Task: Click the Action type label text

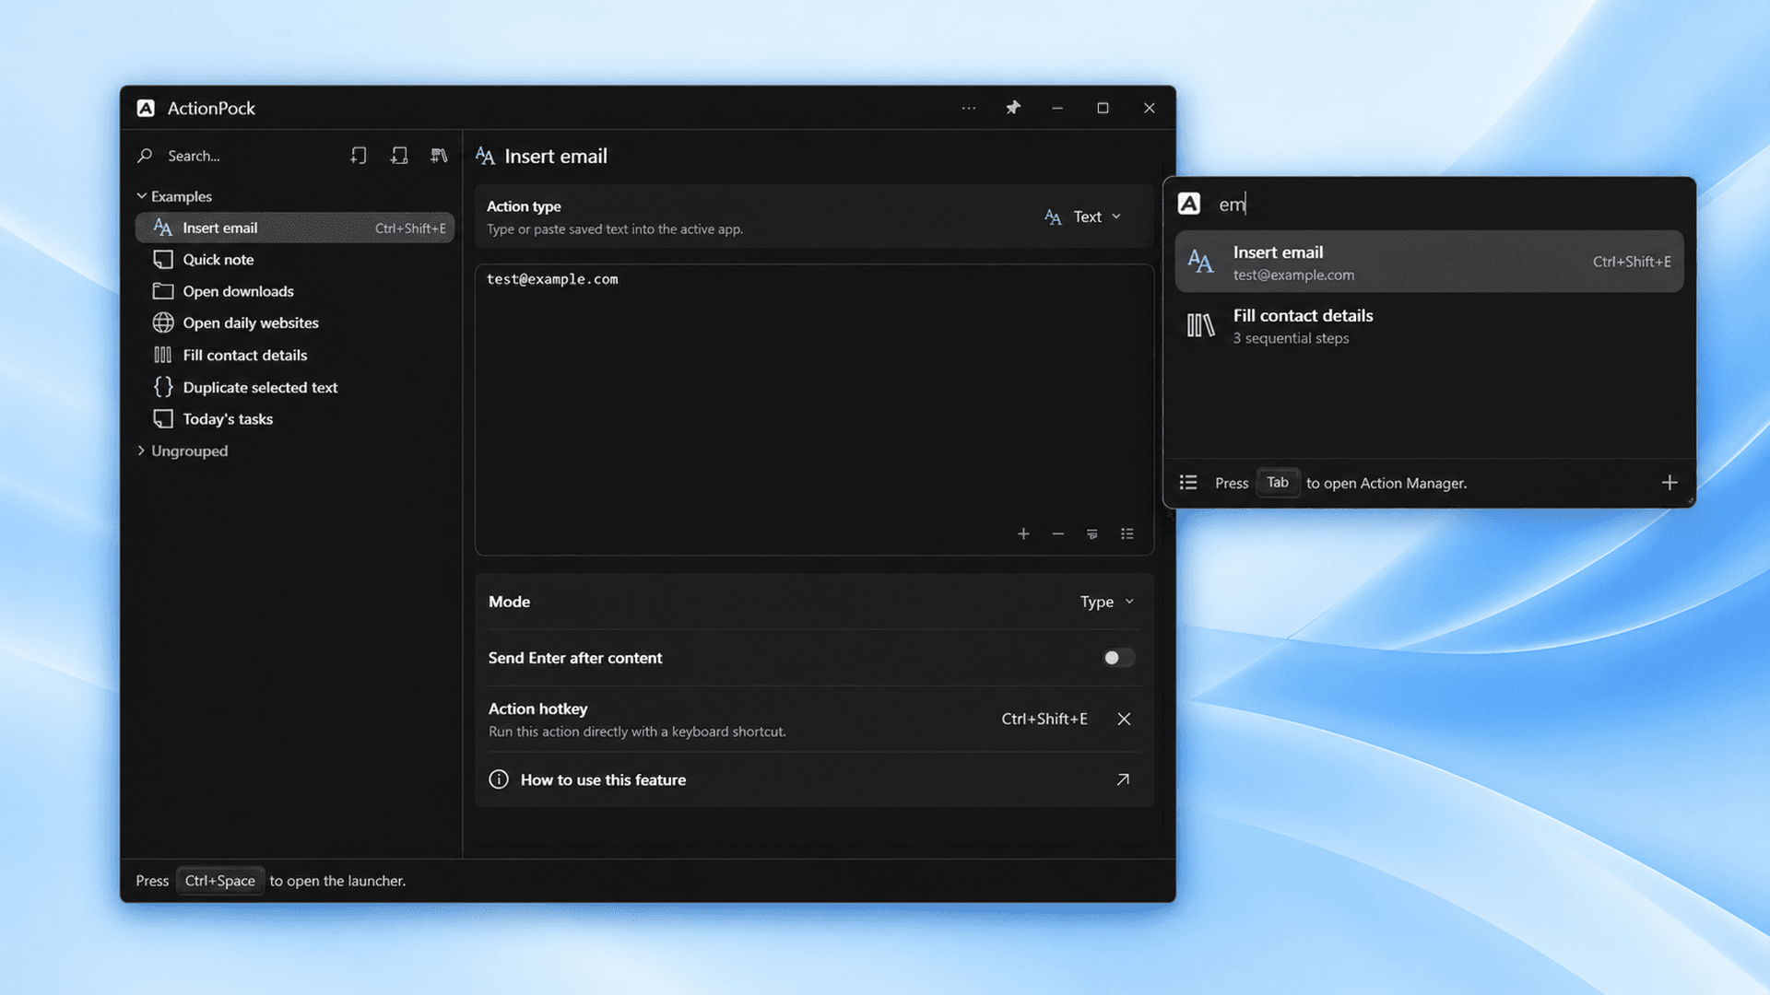Action: coord(524,206)
